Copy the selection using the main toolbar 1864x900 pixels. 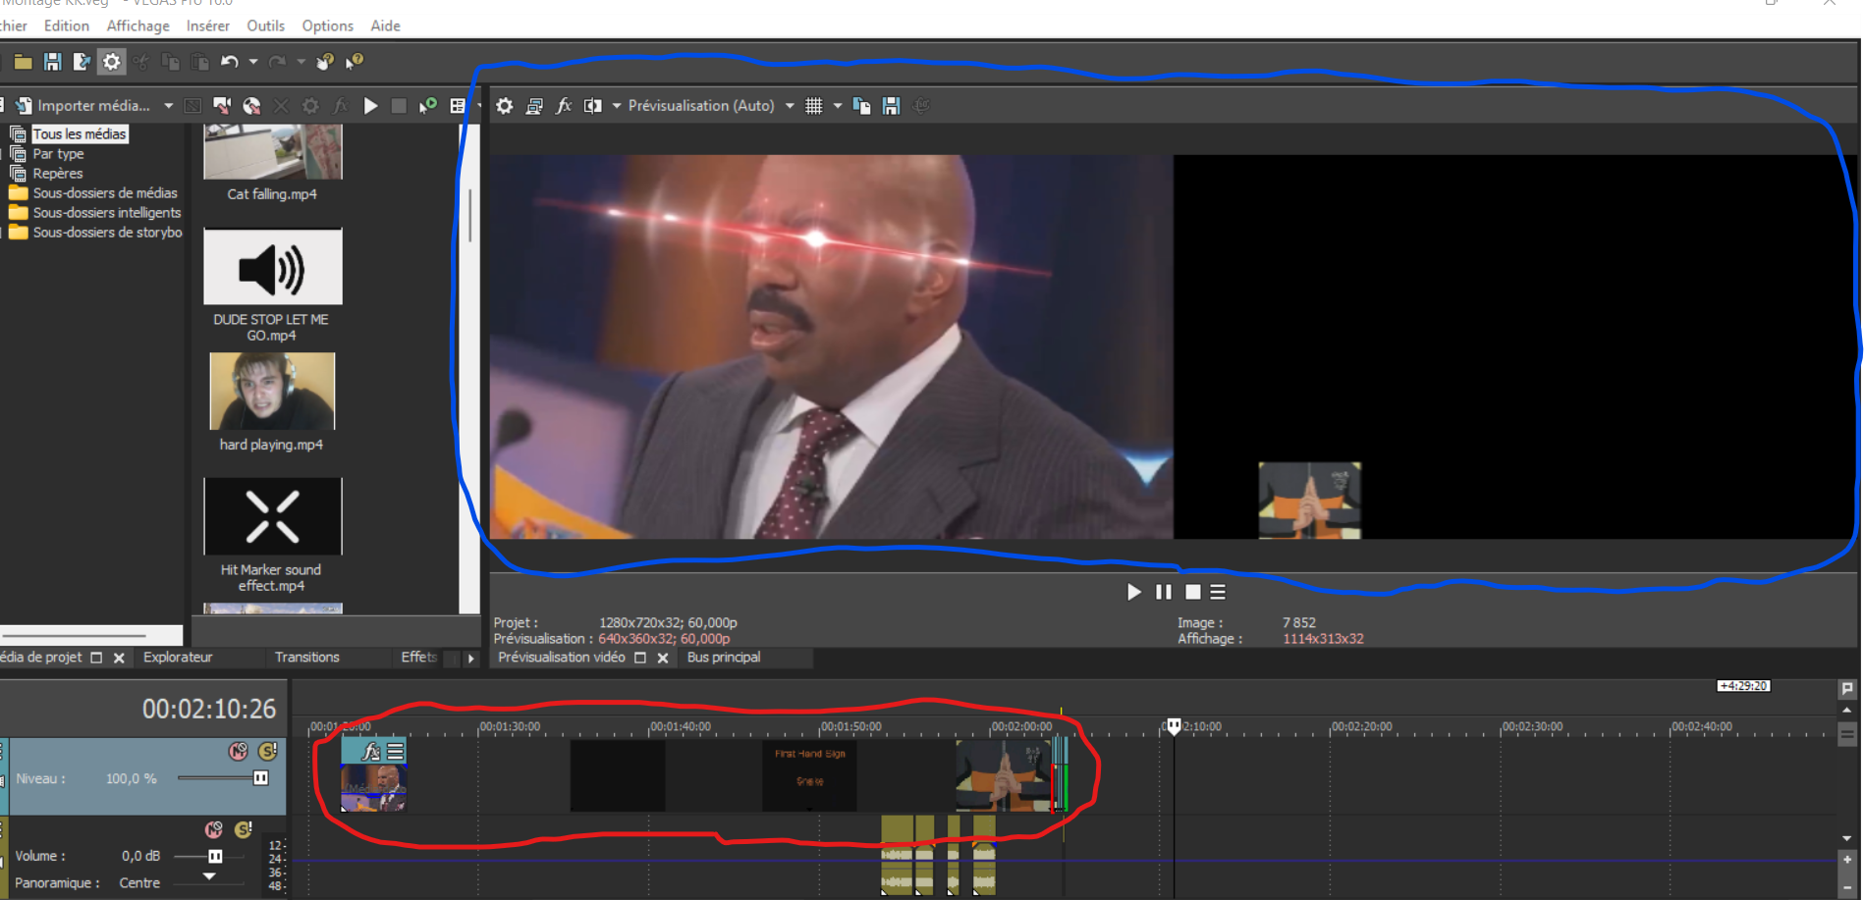(x=170, y=62)
